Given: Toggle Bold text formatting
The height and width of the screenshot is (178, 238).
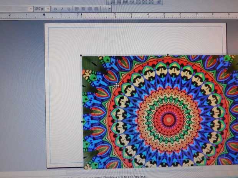Looking at the screenshot, I should click(x=56, y=9).
